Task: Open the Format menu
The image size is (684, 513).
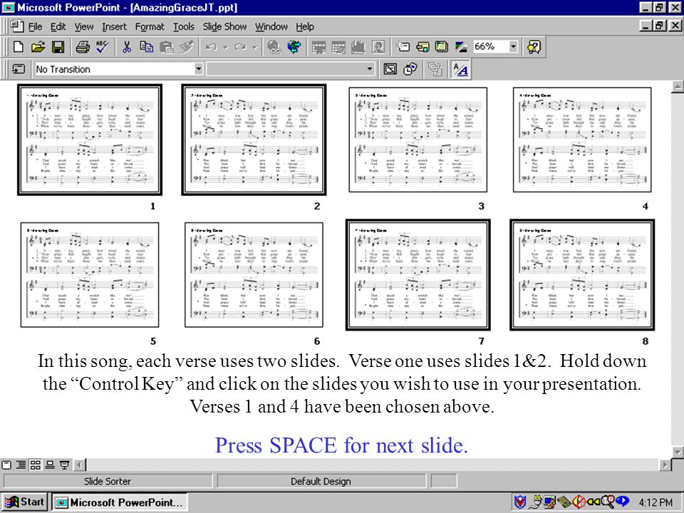Action: click(x=150, y=26)
